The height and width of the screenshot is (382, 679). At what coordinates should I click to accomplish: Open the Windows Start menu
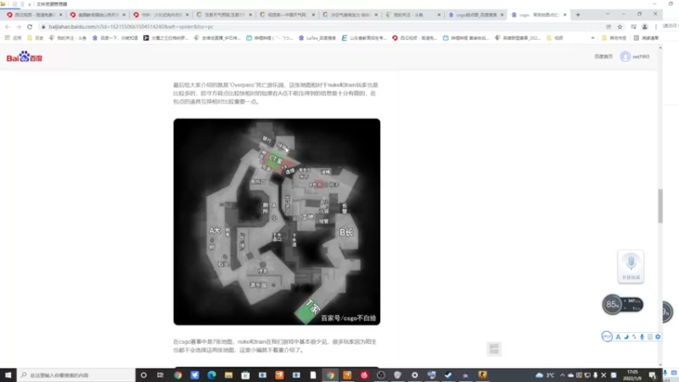(8, 375)
